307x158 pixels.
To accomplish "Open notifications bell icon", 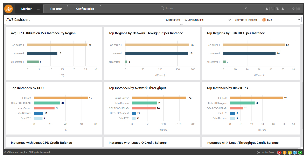I will click(283, 9).
